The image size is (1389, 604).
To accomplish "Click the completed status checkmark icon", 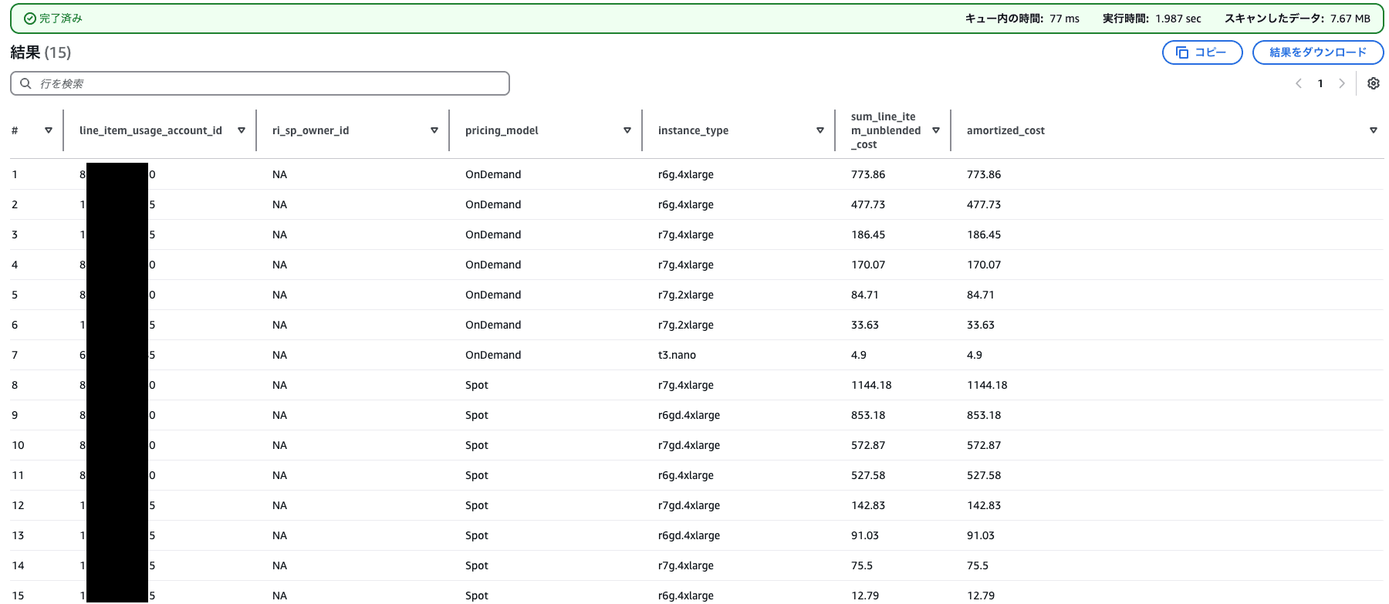I will tap(30, 19).
